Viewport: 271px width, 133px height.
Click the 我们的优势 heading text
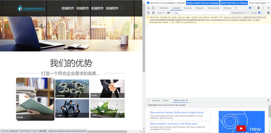[x=71, y=63]
